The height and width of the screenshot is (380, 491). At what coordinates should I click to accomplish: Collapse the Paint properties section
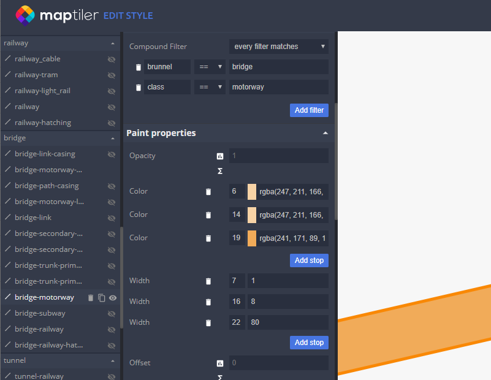325,133
